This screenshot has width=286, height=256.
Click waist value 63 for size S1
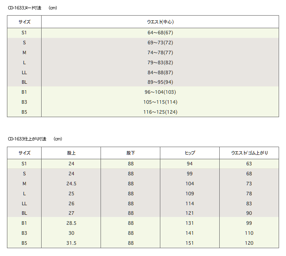pos(249,164)
